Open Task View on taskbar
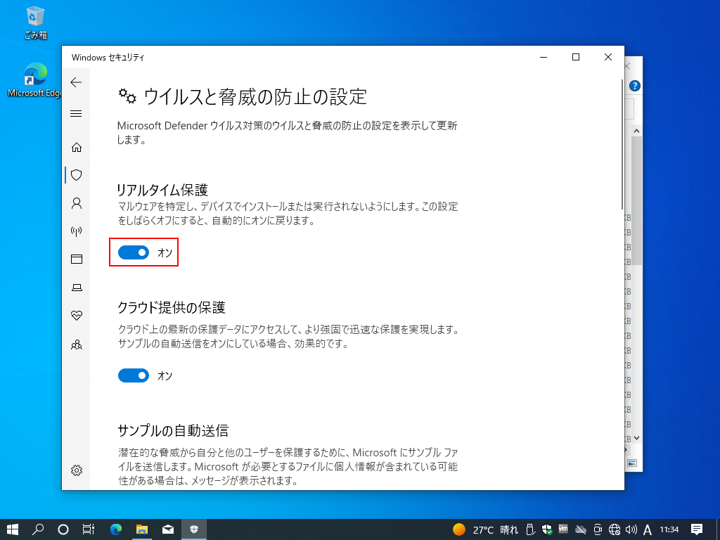 point(88,529)
